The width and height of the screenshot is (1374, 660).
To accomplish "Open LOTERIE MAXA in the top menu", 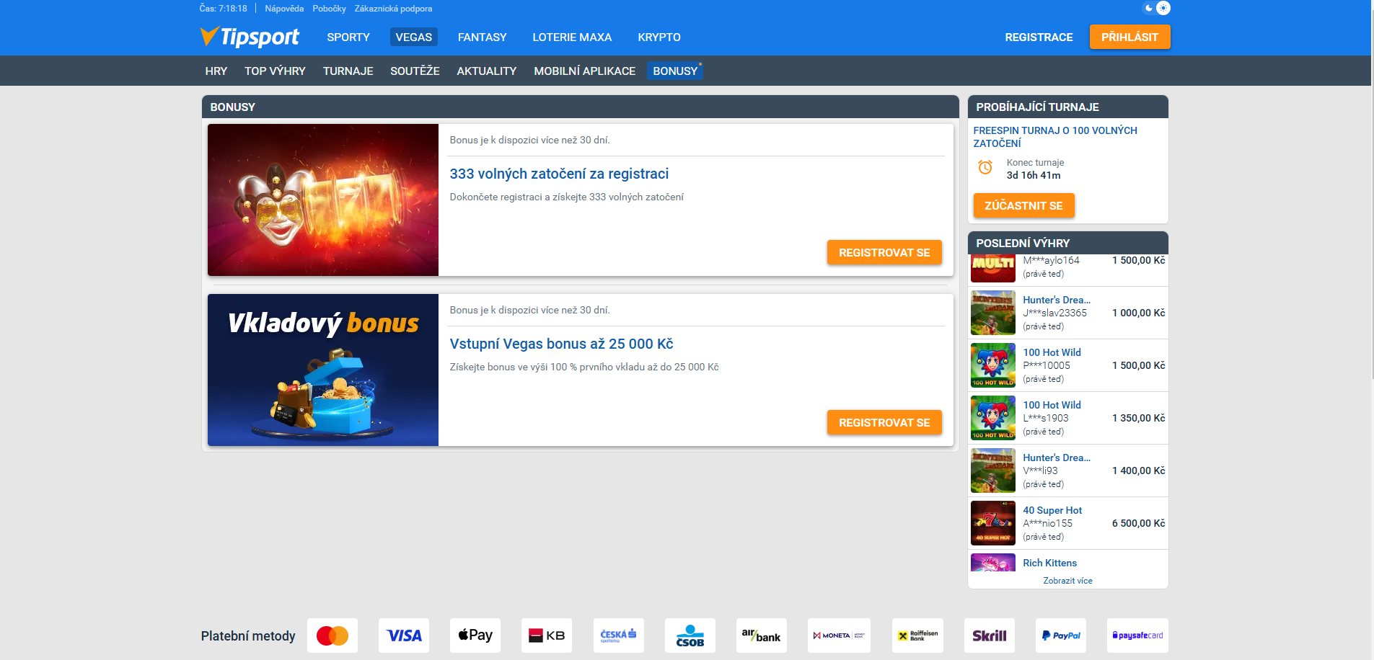I will tap(572, 37).
